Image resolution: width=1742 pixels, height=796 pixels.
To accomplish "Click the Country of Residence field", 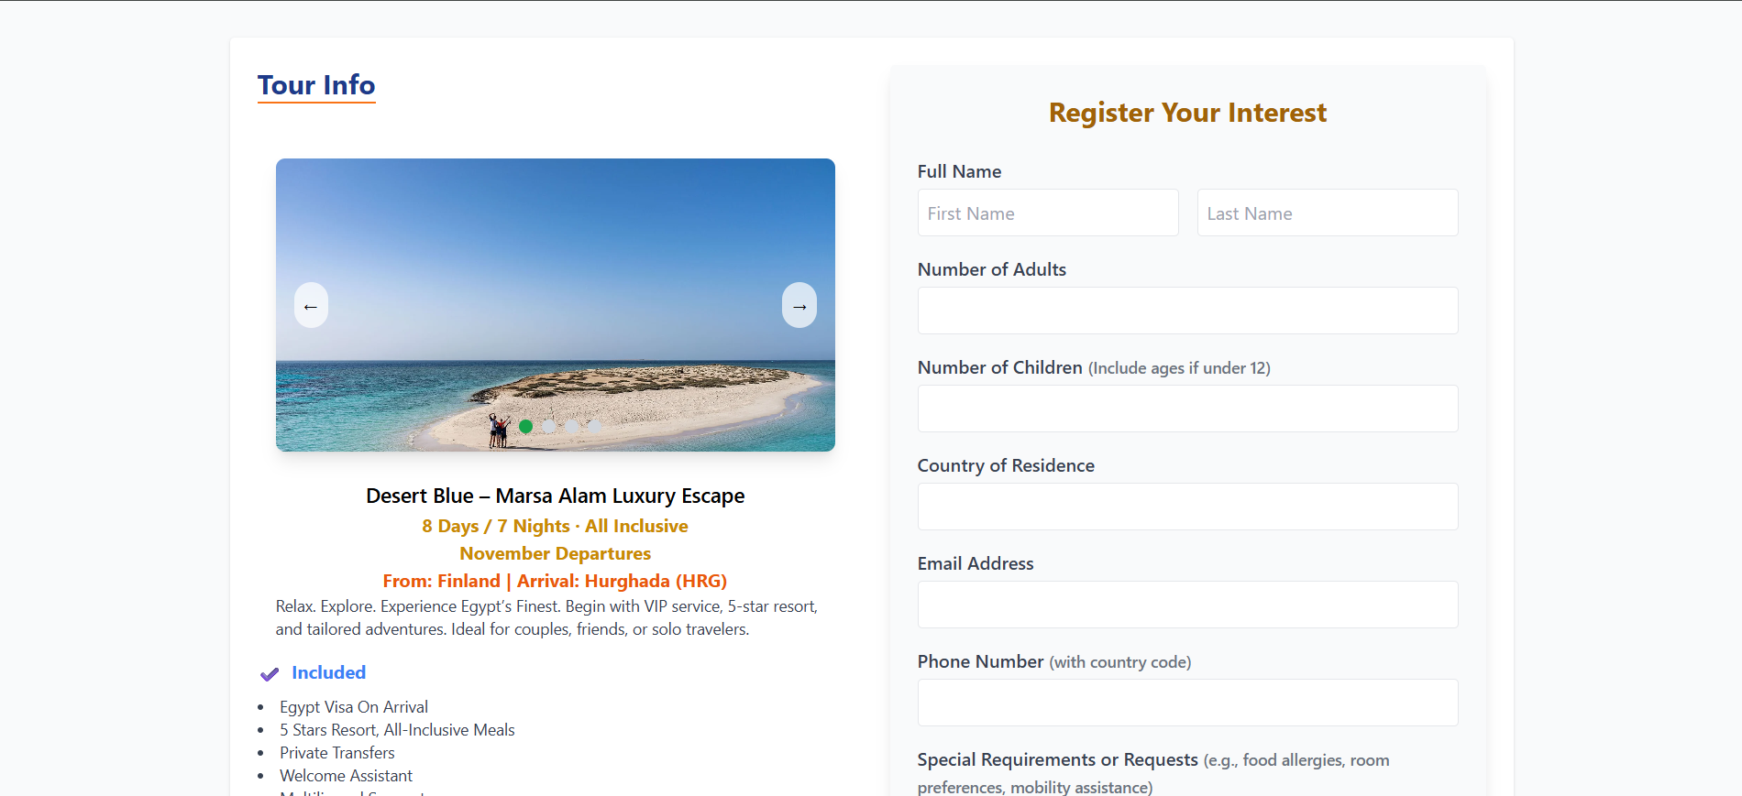I will point(1187,507).
